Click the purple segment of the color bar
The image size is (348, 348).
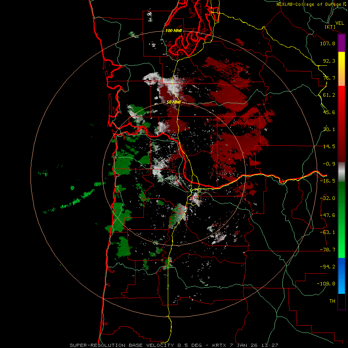[341, 43]
